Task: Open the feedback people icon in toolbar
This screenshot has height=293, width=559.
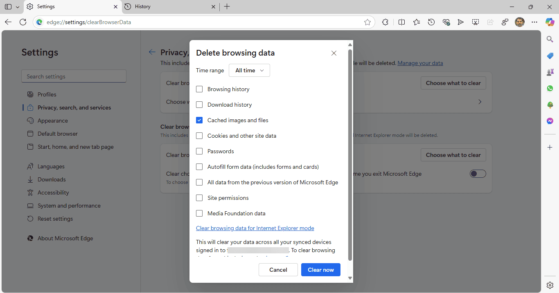Action: pyautogui.click(x=505, y=22)
